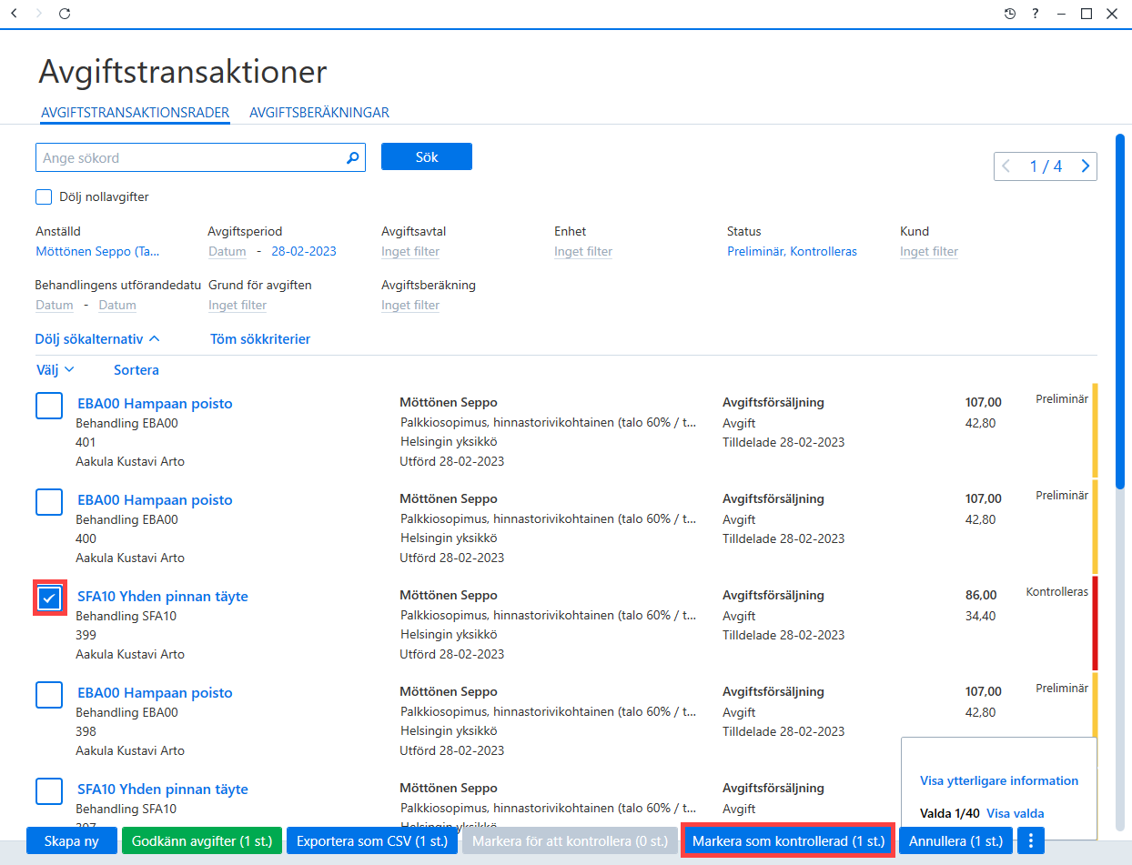This screenshot has width=1132, height=865.
Task: Set Behandlingens utförandedatum start Datum
Action: tap(55, 305)
